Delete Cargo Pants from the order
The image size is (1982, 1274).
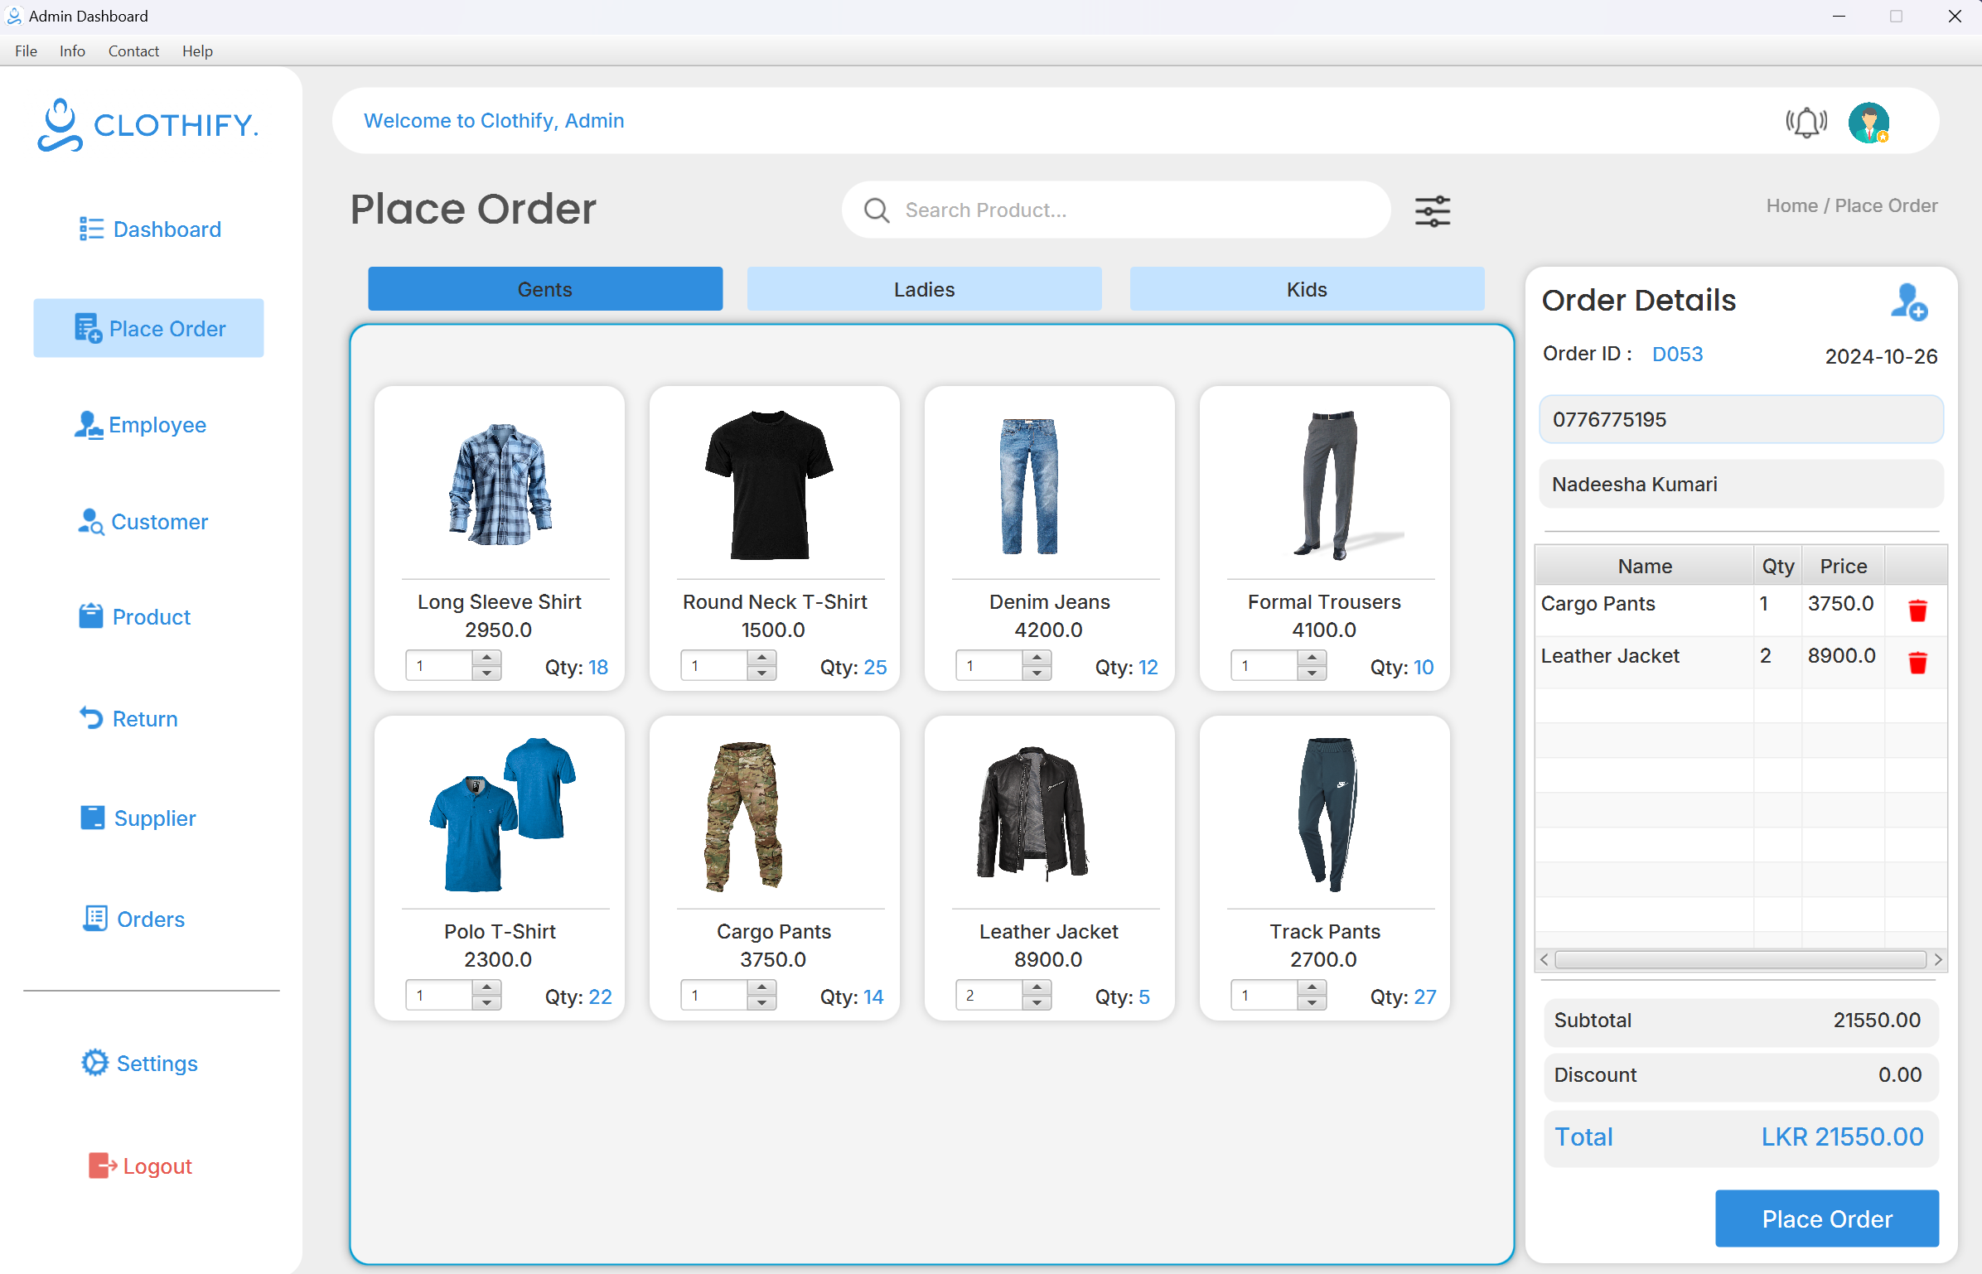[x=1917, y=610]
